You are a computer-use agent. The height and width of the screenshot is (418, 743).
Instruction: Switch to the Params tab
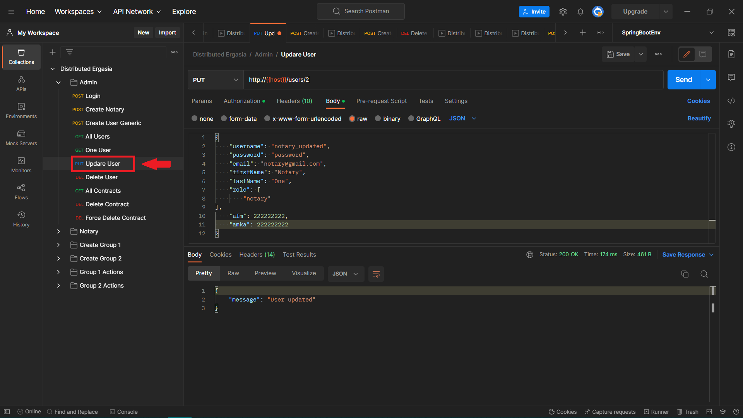click(202, 101)
